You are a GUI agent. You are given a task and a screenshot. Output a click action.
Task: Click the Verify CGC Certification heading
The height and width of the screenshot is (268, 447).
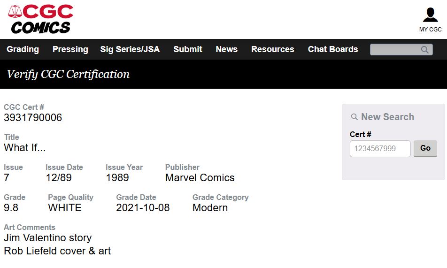click(x=68, y=74)
